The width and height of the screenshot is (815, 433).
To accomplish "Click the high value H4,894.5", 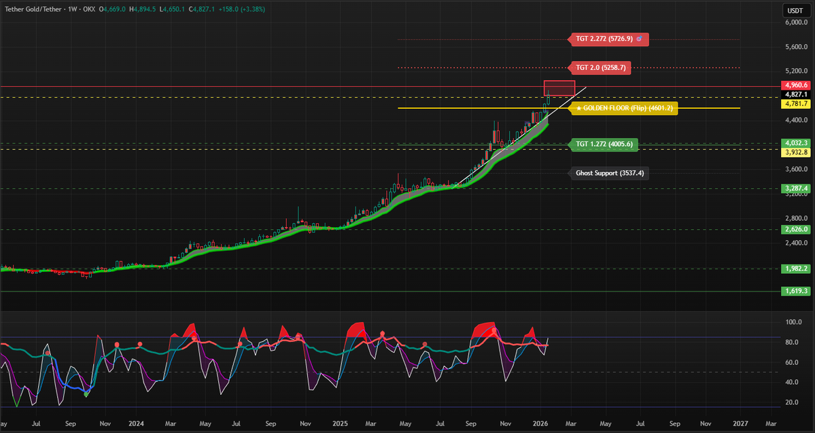I will coord(143,10).
